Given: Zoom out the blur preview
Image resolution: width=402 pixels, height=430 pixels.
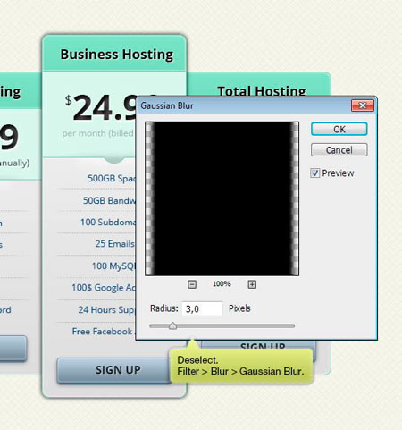Looking at the screenshot, I should click(192, 284).
